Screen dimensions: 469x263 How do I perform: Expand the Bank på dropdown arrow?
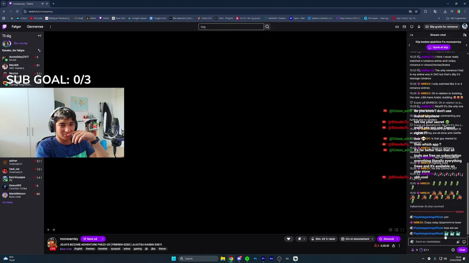click(103, 239)
